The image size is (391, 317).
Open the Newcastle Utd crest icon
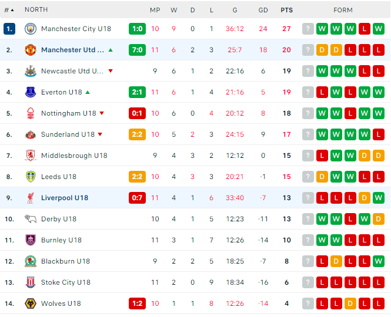[x=31, y=71]
